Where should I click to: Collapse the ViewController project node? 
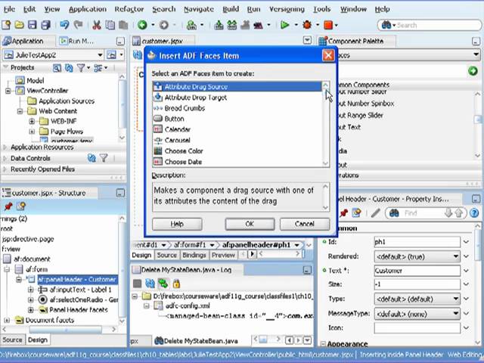click(x=8, y=91)
